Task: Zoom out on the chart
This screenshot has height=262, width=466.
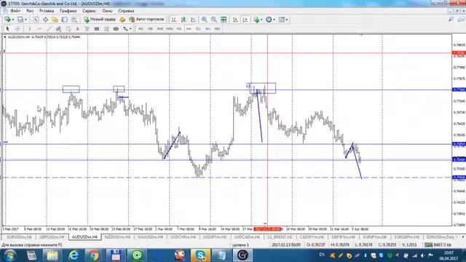Action: point(213,20)
